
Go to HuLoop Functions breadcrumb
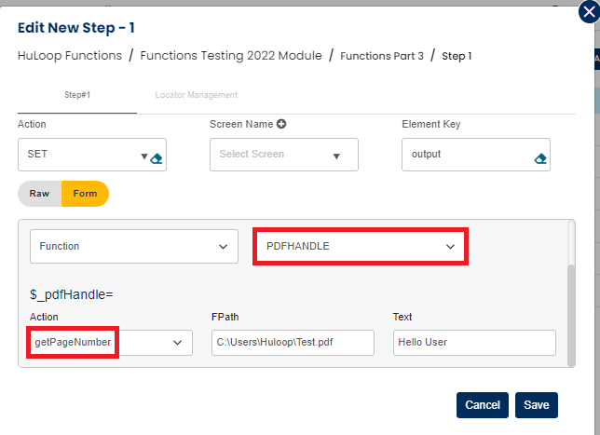click(x=70, y=56)
